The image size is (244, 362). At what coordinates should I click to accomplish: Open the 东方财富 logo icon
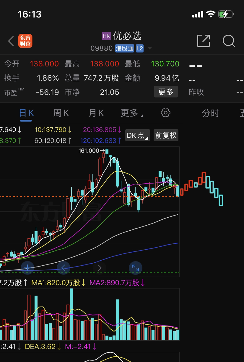[x=25, y=41]
